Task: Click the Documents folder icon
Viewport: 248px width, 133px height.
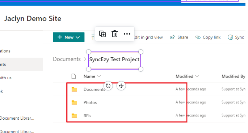Action: click(x=74, y=89)
